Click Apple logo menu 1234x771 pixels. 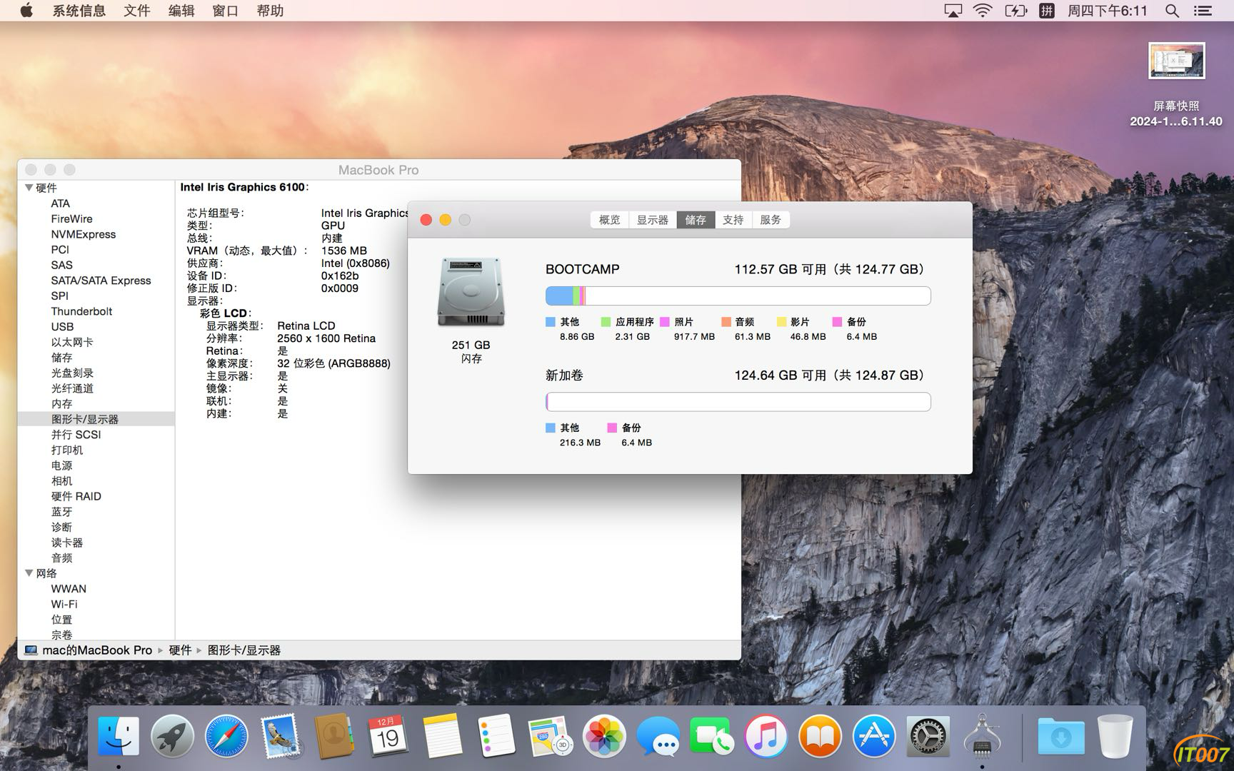[x=26, y=11]
